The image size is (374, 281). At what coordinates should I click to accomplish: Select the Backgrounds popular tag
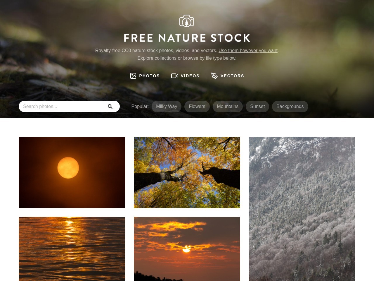click(290, 107)
